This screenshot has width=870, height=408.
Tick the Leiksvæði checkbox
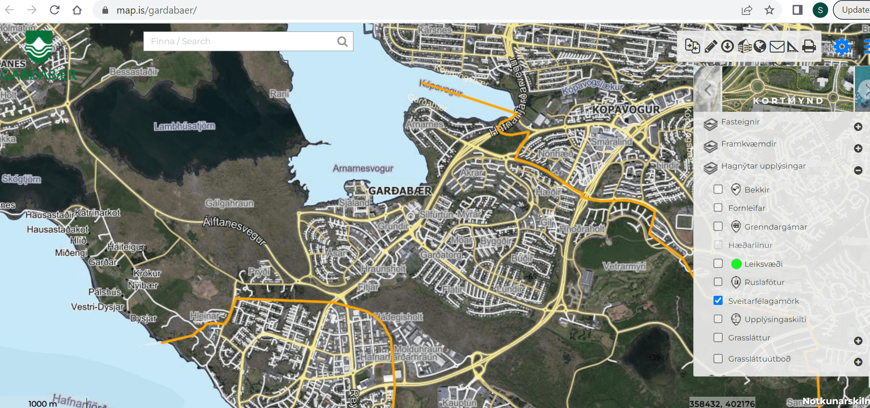(718, 263)
